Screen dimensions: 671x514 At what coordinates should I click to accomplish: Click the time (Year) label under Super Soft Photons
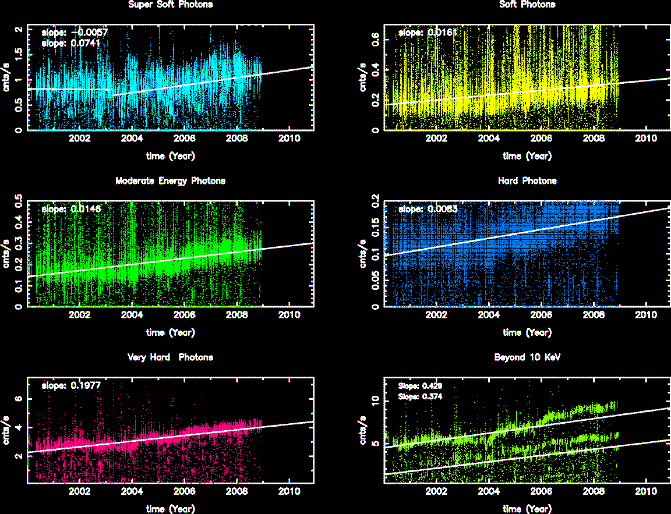pyautogui.click(x=170, y=156)
